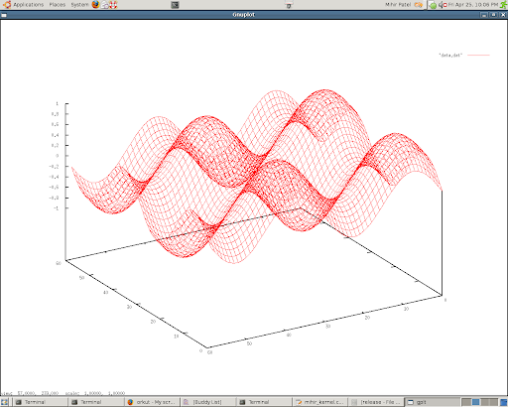
Task: Open the clock showing Fri Apr 25
Action: tap(473, 5)
